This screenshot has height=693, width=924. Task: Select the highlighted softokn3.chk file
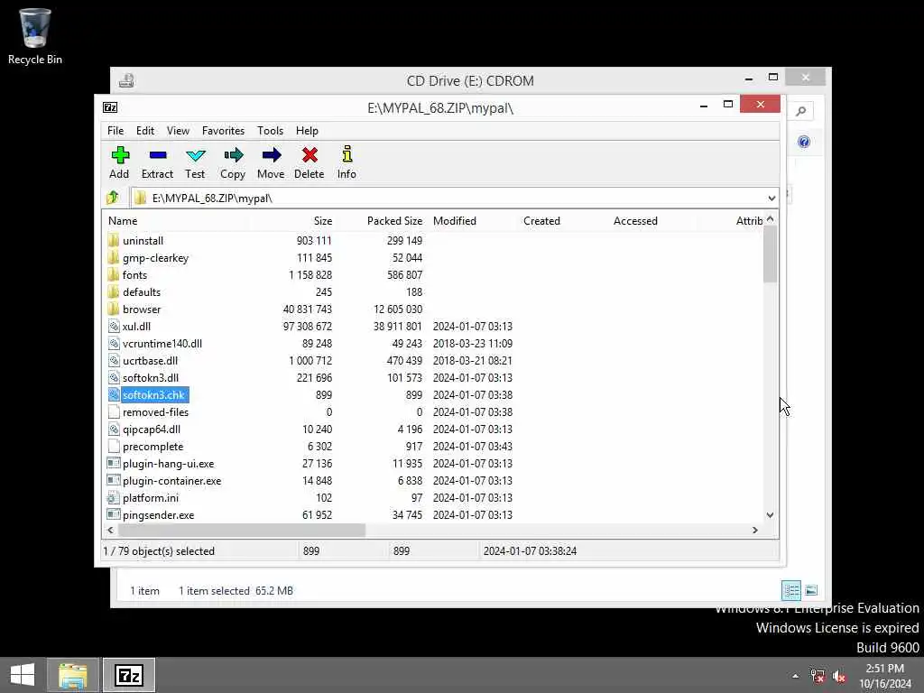pyautogui.click(x=153, y=395)
